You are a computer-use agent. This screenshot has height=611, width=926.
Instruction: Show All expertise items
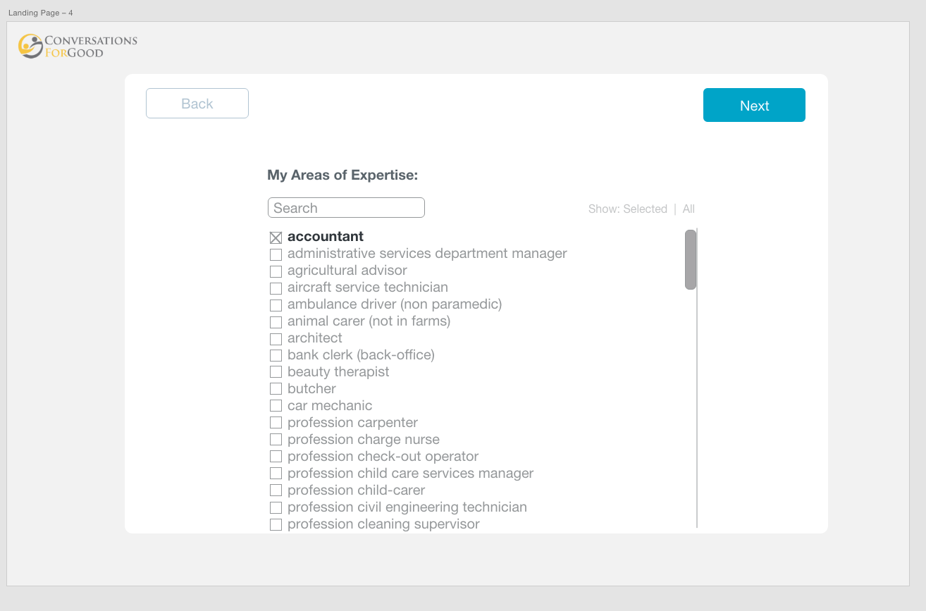689,209
